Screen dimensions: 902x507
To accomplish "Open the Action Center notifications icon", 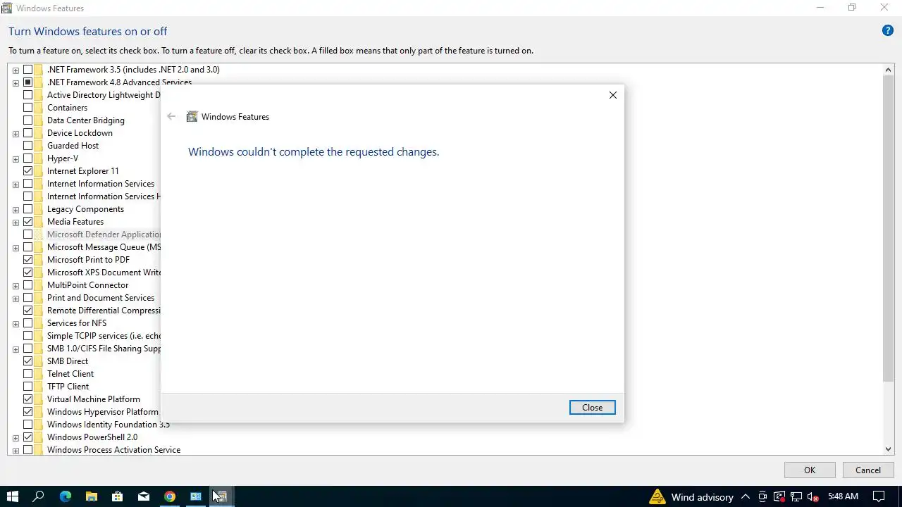I will pos(878,496).
